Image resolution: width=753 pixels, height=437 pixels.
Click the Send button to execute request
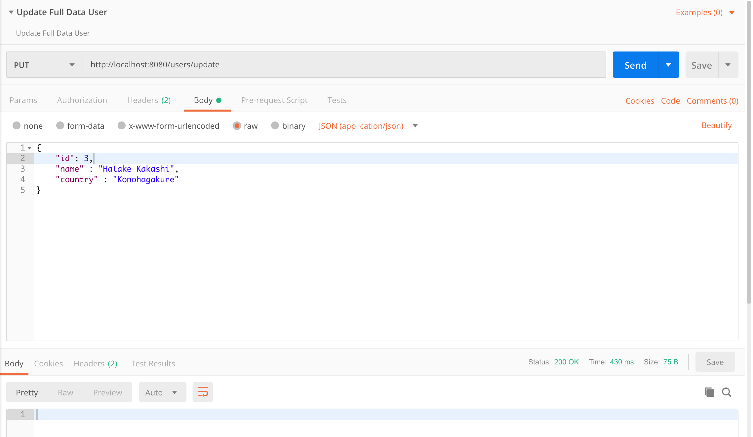coord(635,64)
